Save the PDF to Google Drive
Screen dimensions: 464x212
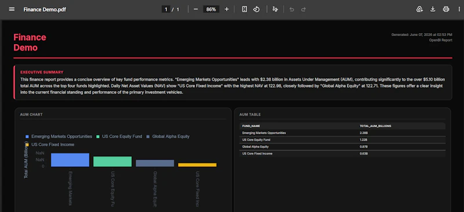click(419, 9)
